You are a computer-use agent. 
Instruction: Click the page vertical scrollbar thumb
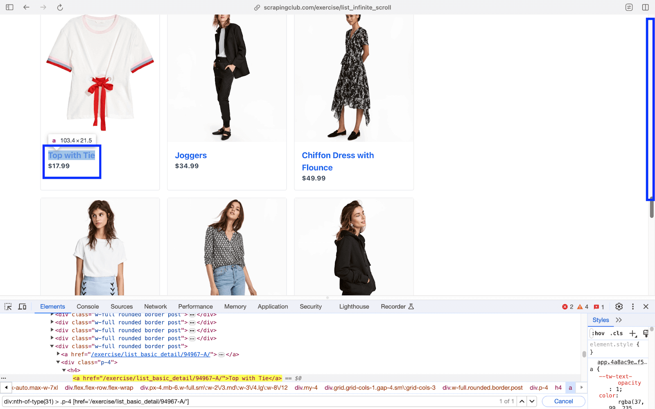651,207
